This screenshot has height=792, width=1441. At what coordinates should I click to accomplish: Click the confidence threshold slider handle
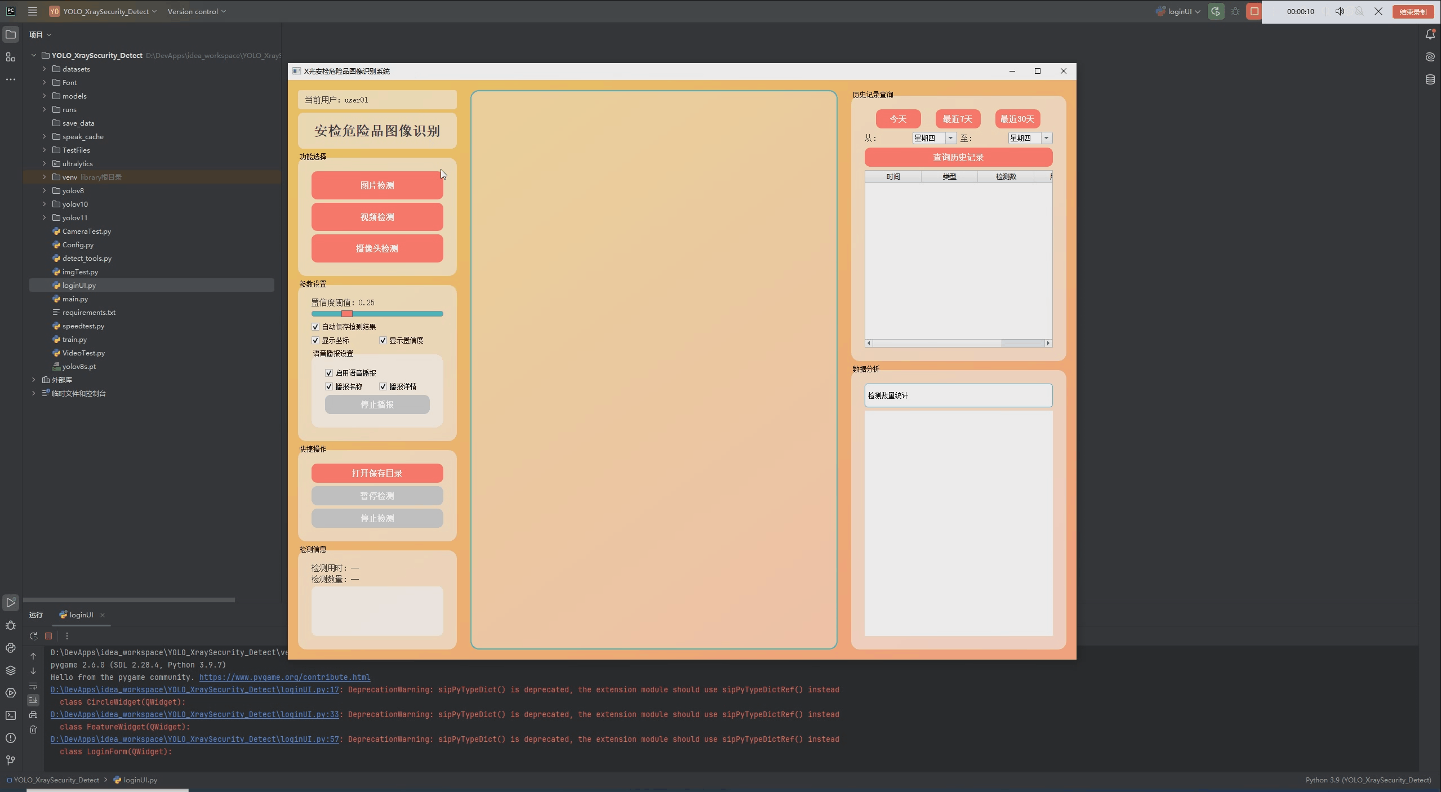click(347, 314)
